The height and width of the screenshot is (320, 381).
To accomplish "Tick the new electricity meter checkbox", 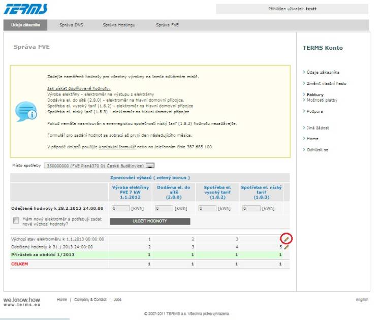I will pyautogui.click(x=16, y=221).
